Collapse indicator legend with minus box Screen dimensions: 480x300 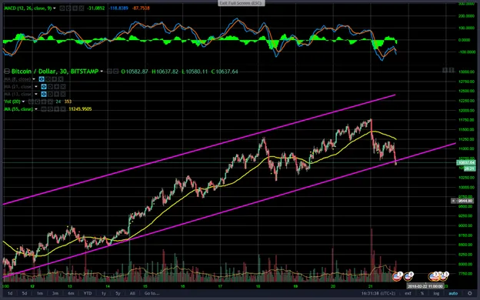tap(7, 72)
